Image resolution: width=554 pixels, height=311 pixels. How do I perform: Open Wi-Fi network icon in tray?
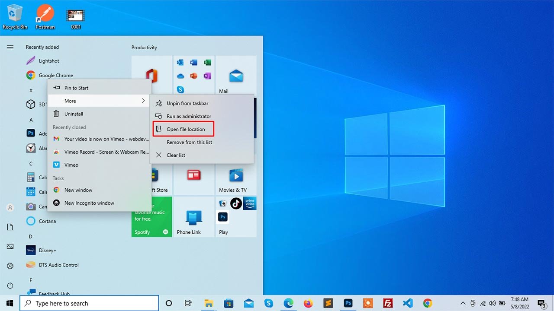(x=483, y=303)
